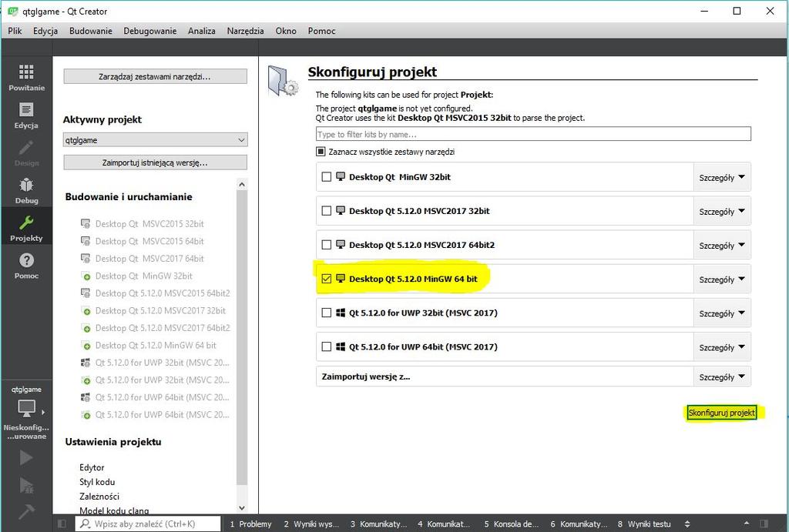This screenshot has height=532, width=789.
Task: Open the Aktywny projekt qtglgame dropdown
Action: tap(155, 140)
